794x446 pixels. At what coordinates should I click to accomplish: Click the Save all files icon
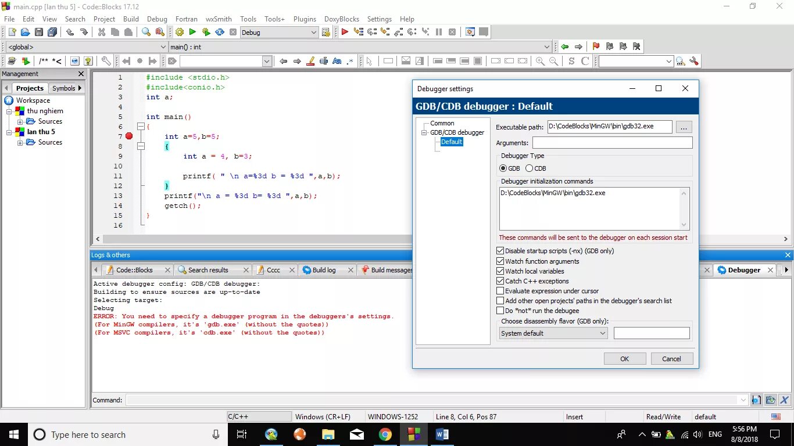coord(52,33)
